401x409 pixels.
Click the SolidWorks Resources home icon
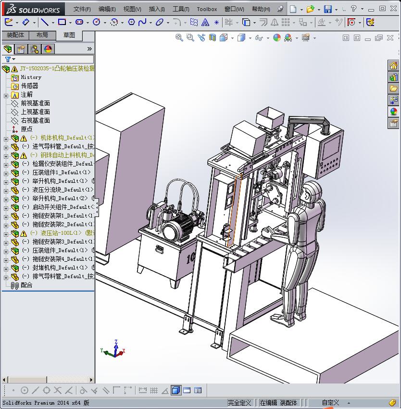point(394,65)
